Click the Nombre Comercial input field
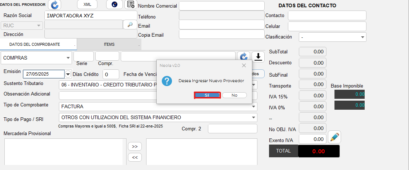The width and height of the screenshot is (409, 170). [x=221, y=6]
